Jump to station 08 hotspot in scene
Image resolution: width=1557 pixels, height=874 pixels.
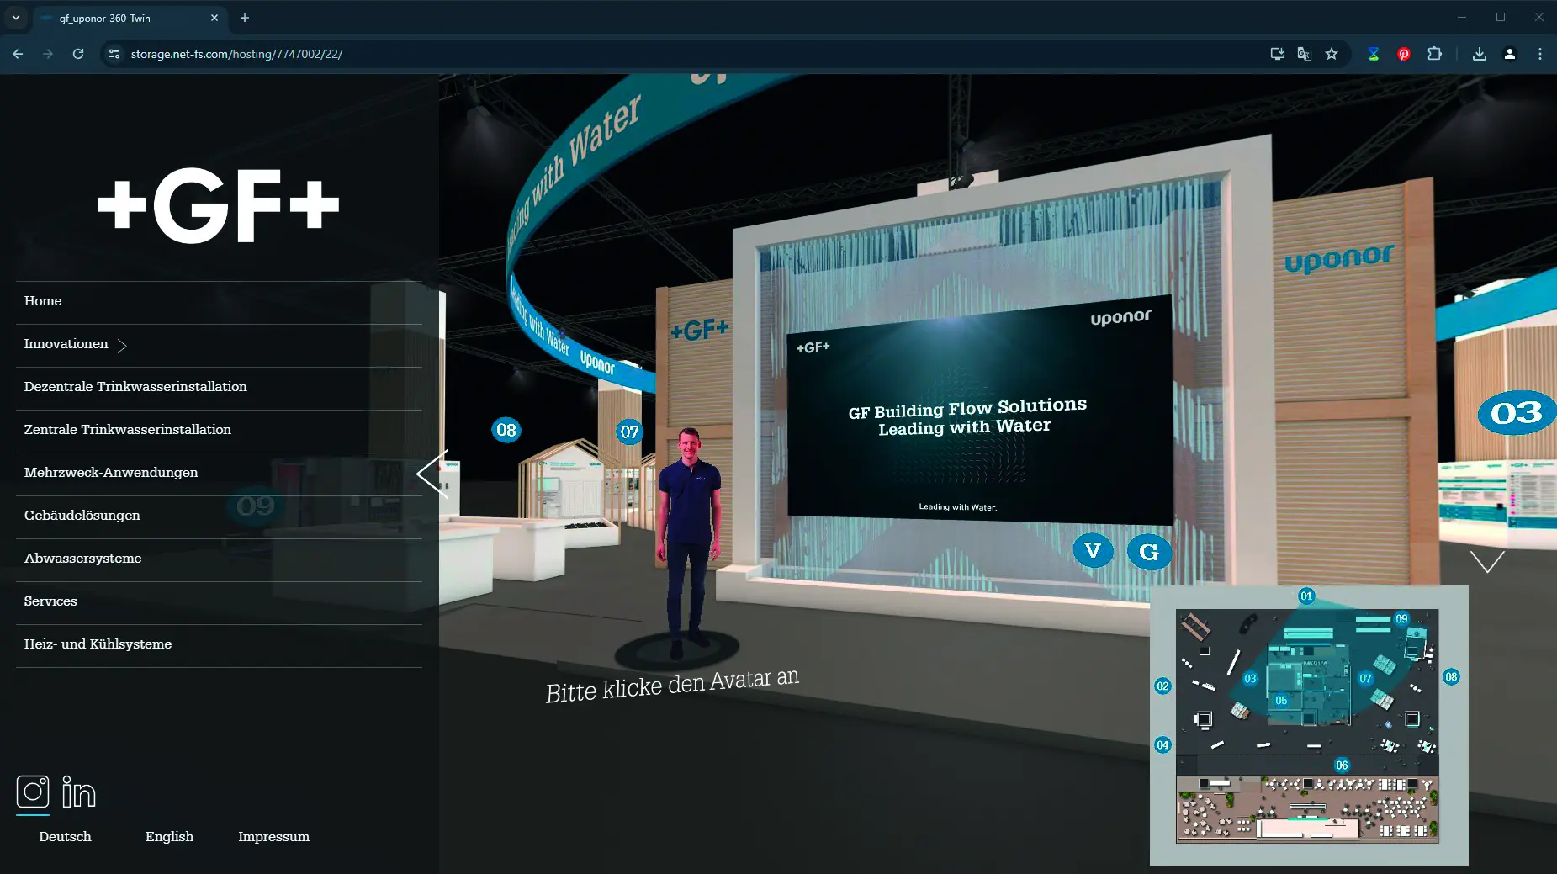(x=506, y=431)
